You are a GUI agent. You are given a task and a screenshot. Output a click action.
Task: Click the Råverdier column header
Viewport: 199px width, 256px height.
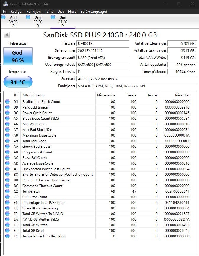tap(175, 95)
